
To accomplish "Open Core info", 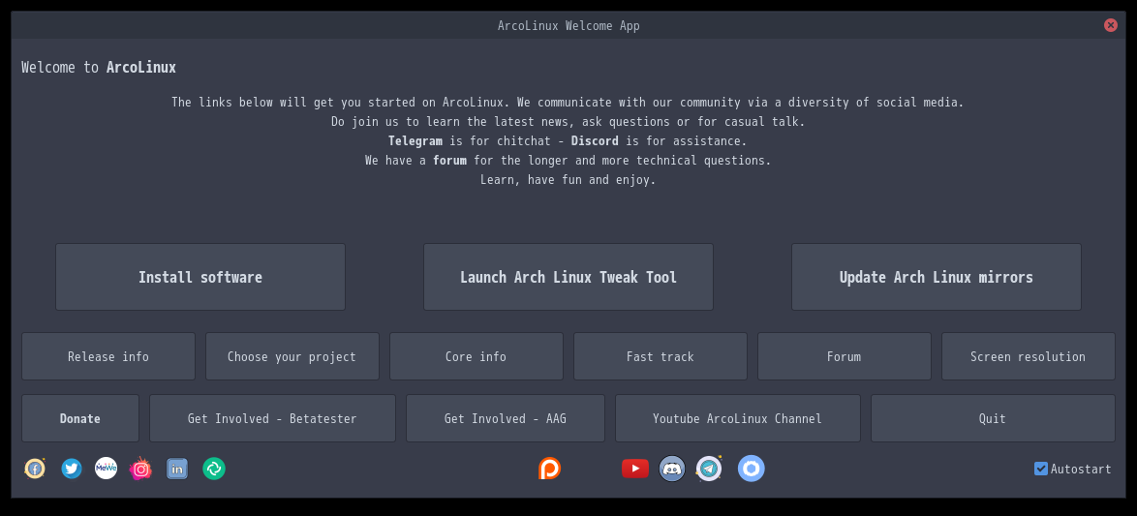I will pos(476,356).
